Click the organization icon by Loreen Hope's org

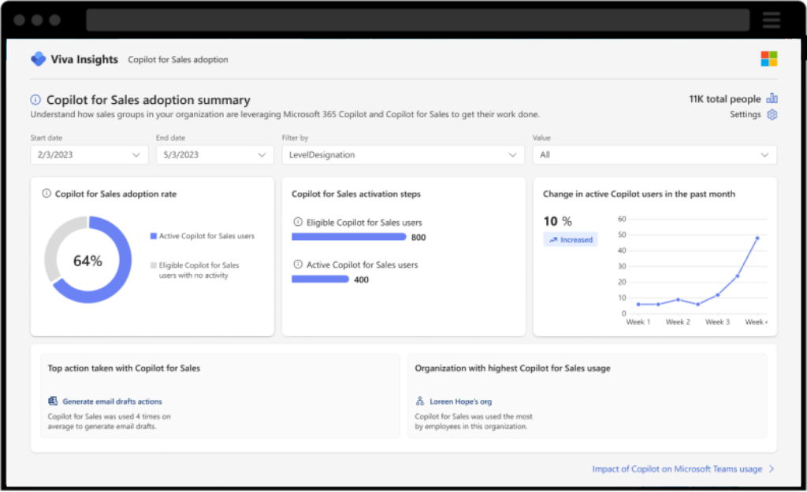pyautogui.click(x=420, y=401)
